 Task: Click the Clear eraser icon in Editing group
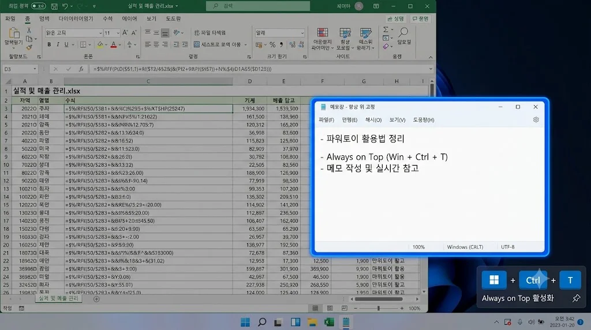386,46
